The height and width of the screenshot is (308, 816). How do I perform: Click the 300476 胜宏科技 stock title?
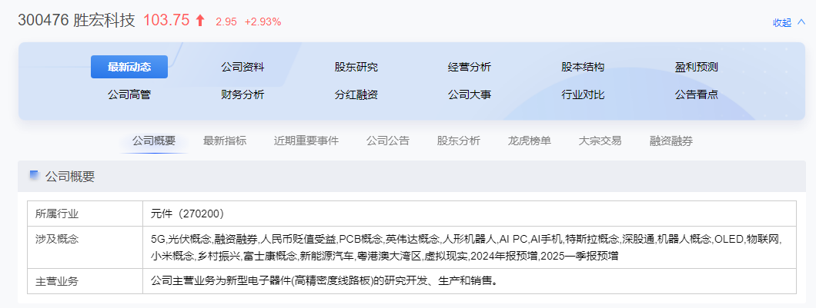click(77, 22)
